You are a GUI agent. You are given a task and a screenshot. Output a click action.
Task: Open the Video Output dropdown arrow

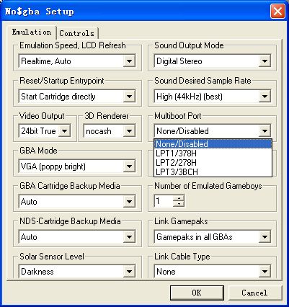click(x=64, y=131)
